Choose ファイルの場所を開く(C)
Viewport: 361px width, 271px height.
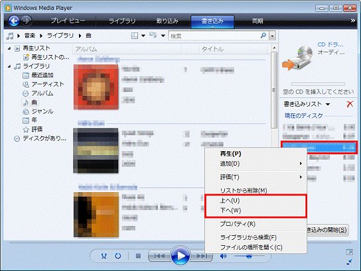coord(255,247)
